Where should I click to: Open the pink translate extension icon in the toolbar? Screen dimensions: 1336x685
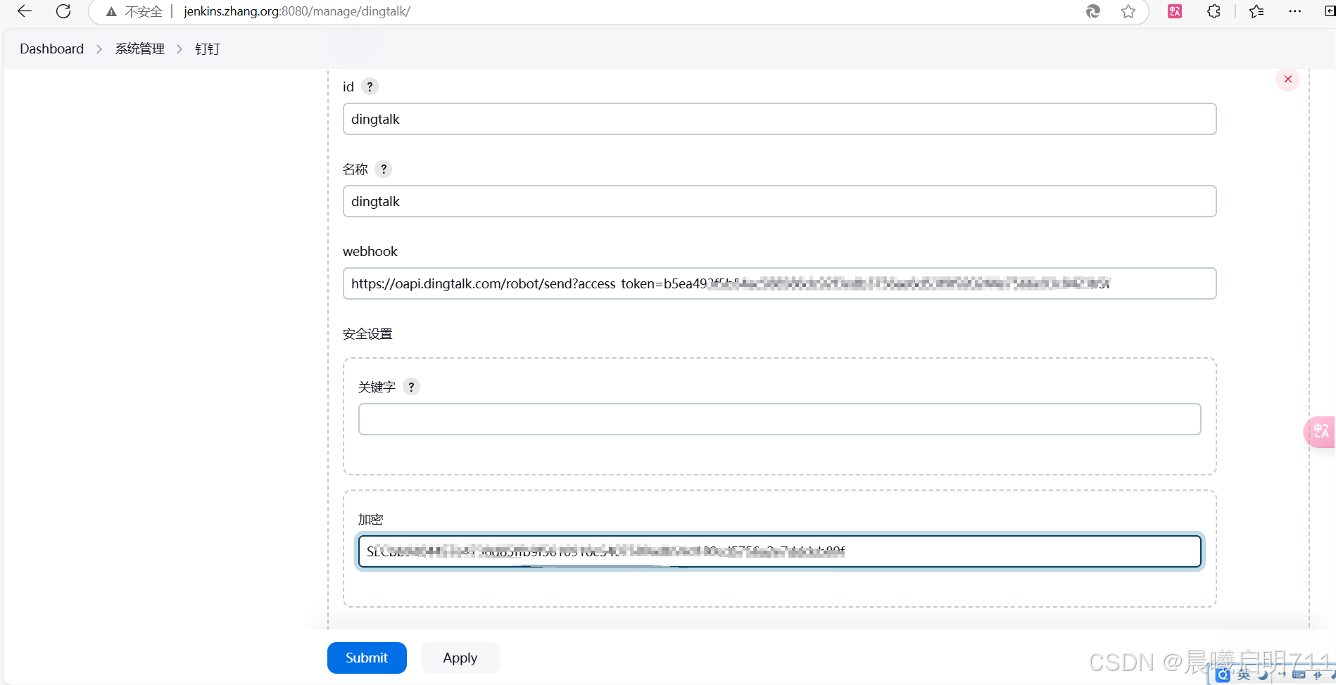pos(1175,11)
